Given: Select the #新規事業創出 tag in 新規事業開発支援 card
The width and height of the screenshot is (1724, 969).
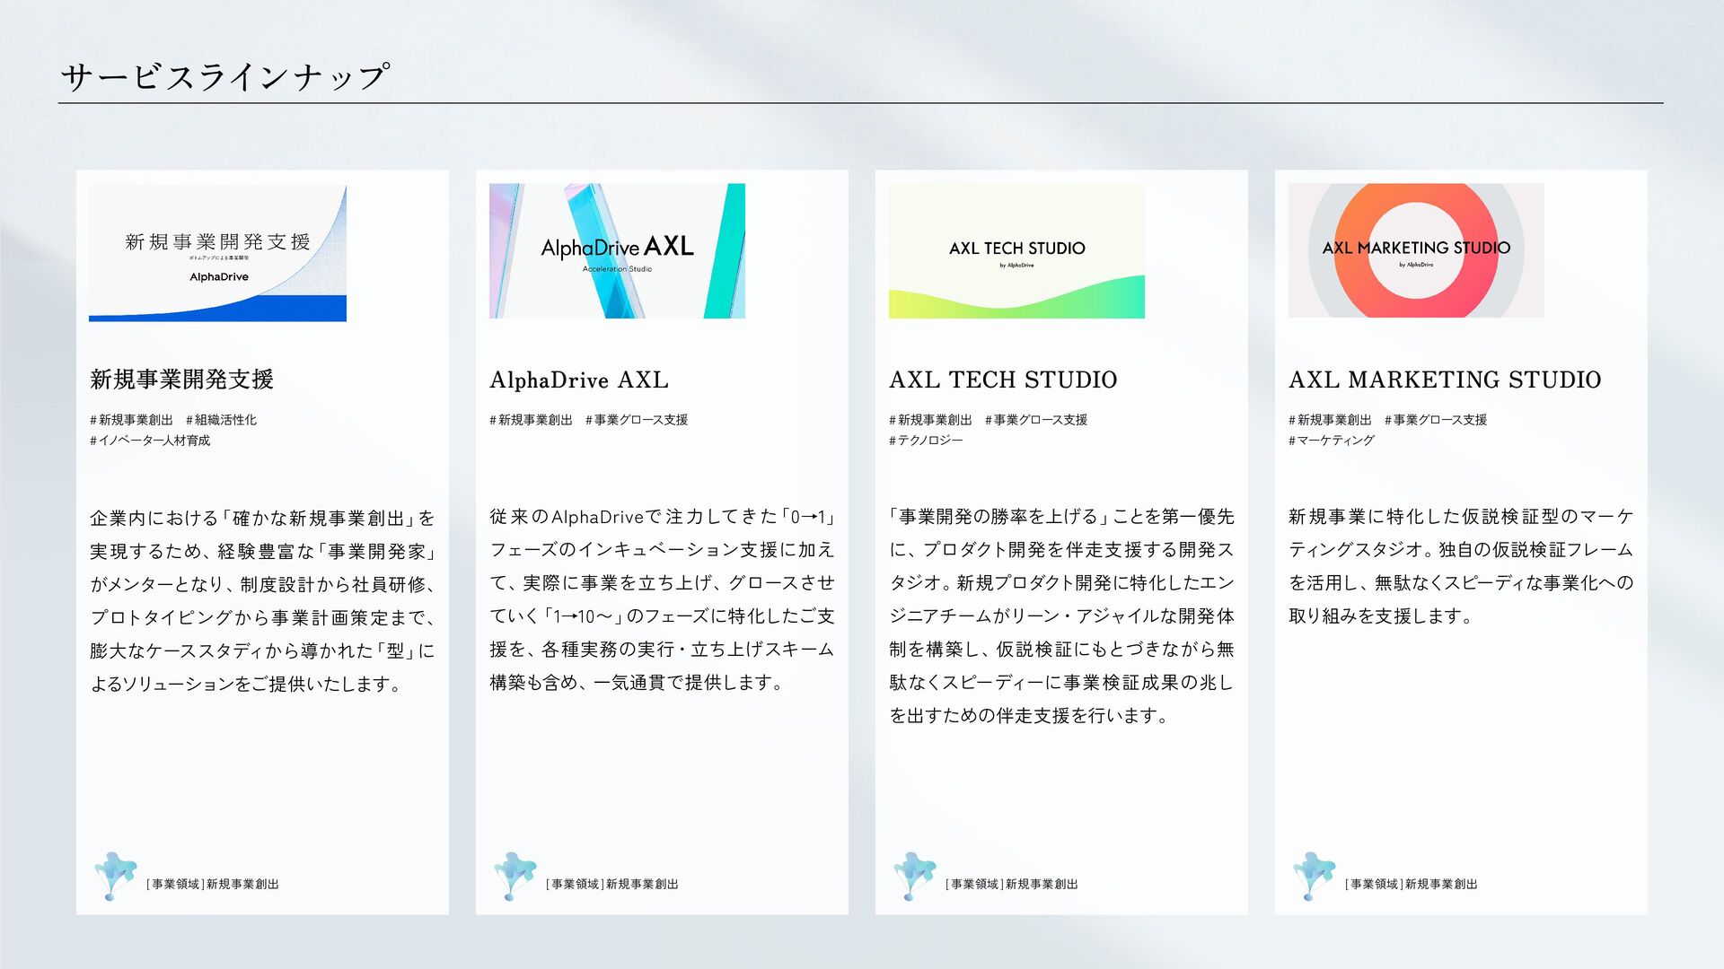Looking at the screenshot, I should point(131,420).
